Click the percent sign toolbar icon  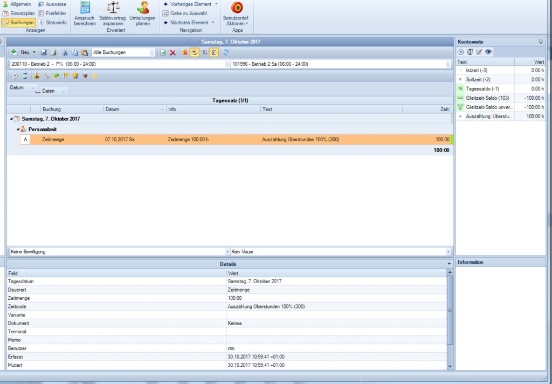click(204, 52)
